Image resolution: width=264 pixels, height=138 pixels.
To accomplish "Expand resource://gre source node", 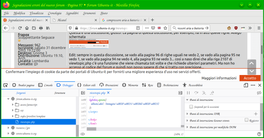I will click(x=8, y=128).
